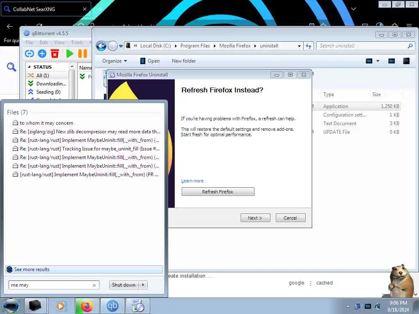Click Next in uninstall wizard
419x314 pixels.
(255, 218)
